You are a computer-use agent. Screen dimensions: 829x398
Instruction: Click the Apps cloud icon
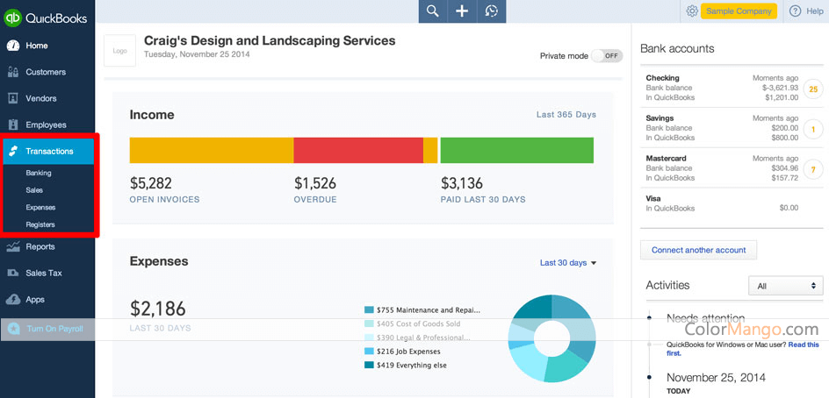click(x=13, y=299)
